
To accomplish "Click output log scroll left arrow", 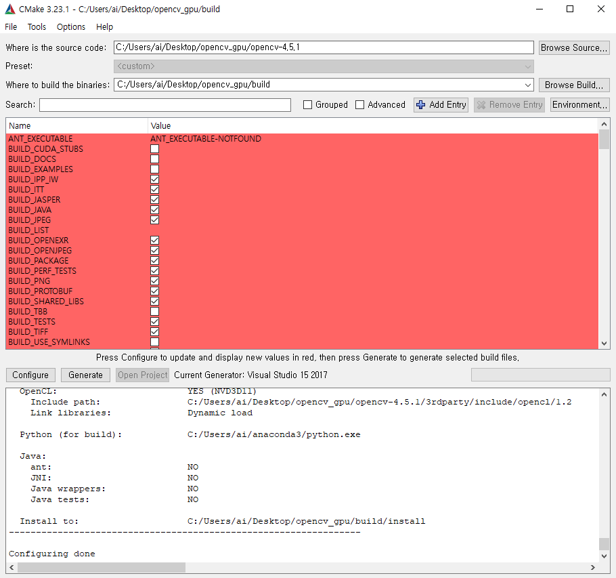I will click(x=12, y=567).
